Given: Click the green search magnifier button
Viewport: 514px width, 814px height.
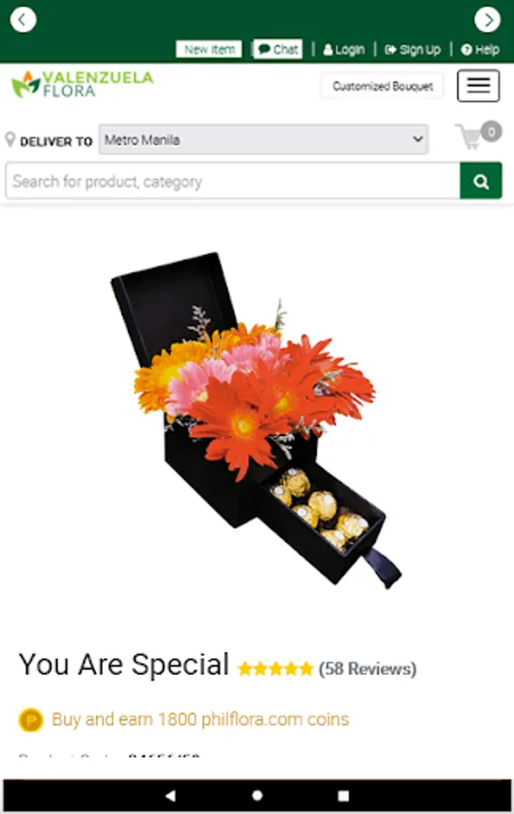Looking at the screenshot, I should click(x=481, y=181).
